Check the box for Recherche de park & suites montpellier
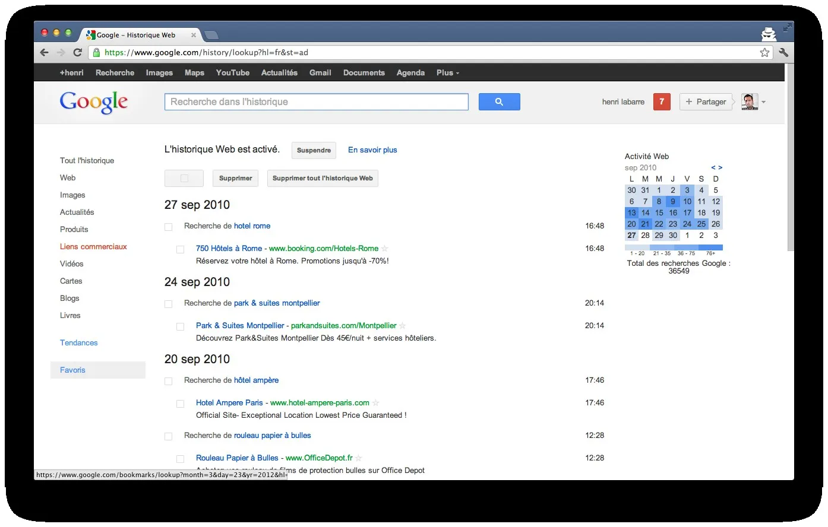Image resolution: width=828 pixels, height=527 pixels. point(168,304)
